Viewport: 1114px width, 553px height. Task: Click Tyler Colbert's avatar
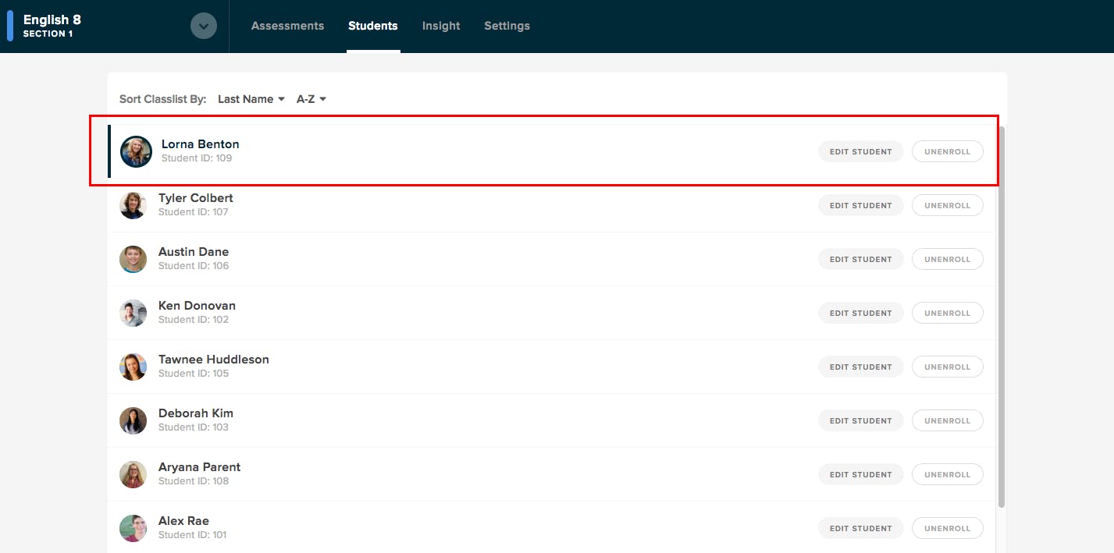[133, 205]
